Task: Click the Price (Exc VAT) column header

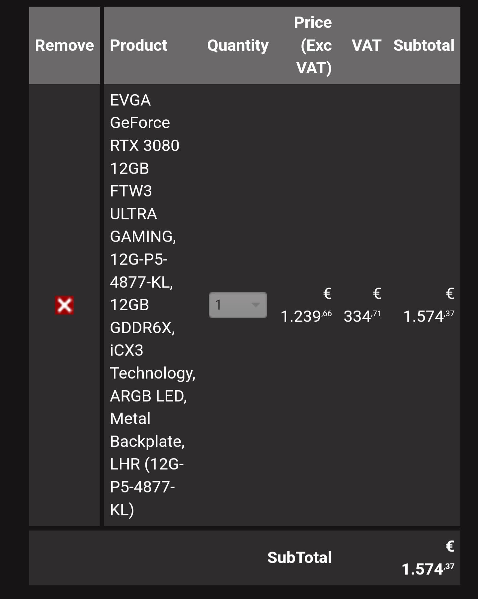Action: click(x=313, y=45)
